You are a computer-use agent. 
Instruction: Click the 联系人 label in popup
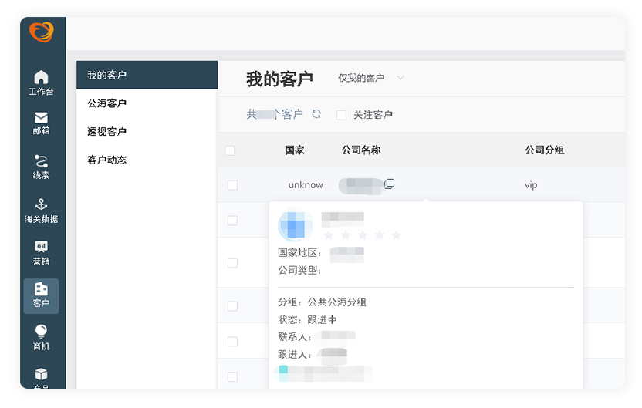tap(295, 337)
